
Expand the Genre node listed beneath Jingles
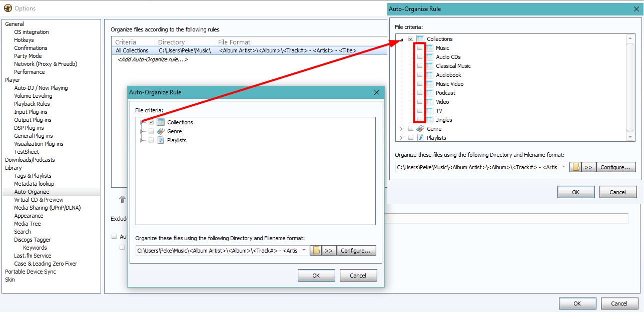pyautogui.click(x=402, y=129)
